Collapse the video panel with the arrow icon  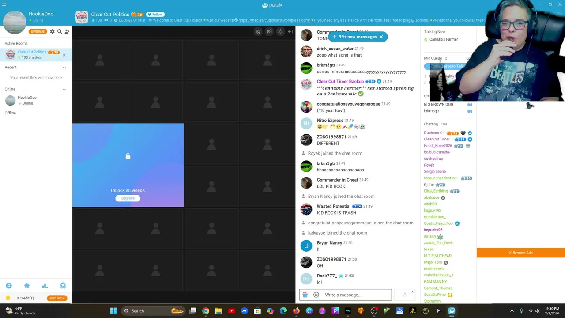click(290, 32)
